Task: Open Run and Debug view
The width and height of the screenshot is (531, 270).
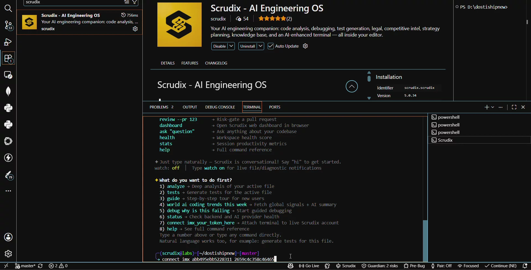Action: [8, 42]
